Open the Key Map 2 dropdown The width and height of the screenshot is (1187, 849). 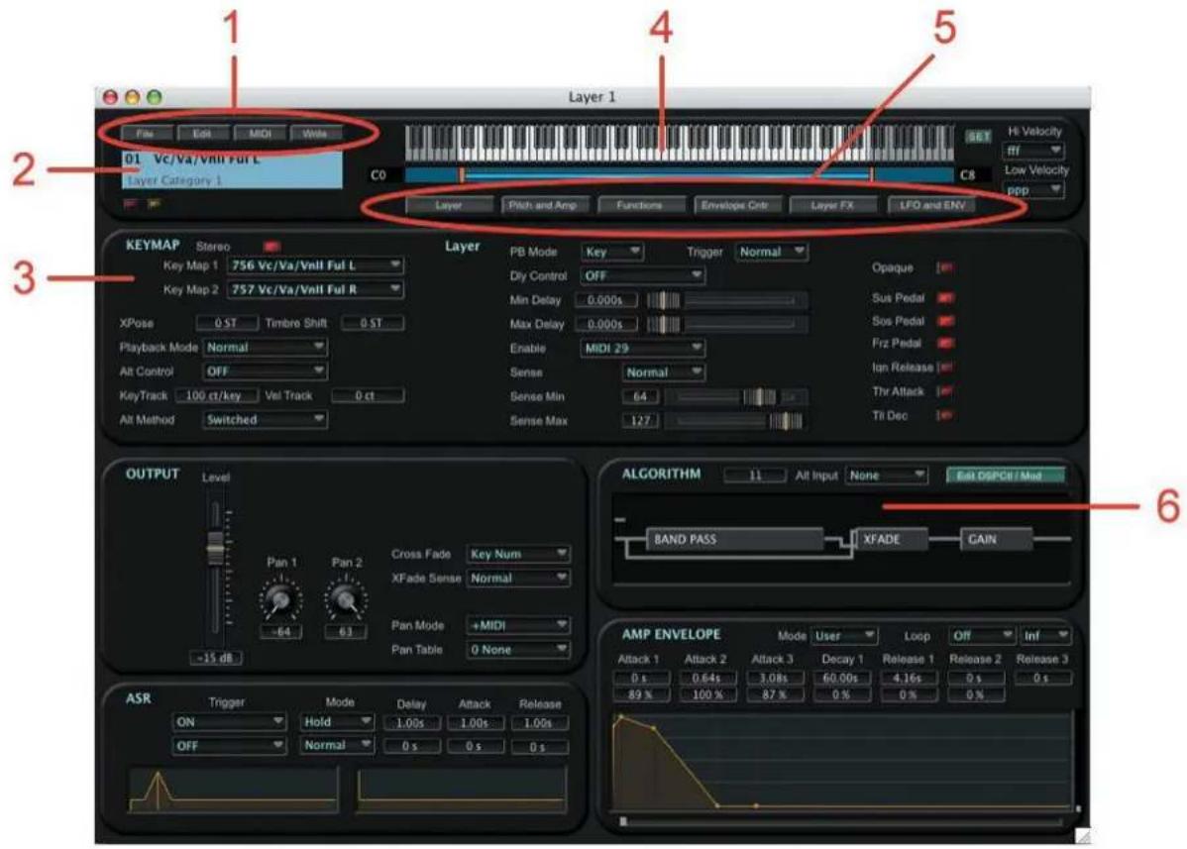click(316, 290)
